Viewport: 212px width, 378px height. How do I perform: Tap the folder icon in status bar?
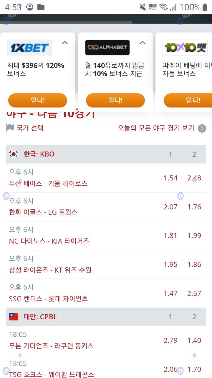[41, 7]
